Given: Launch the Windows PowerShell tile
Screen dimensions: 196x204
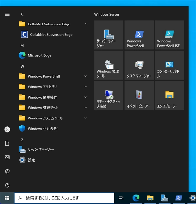Looking at the screenshot, I should pos(139,35).
